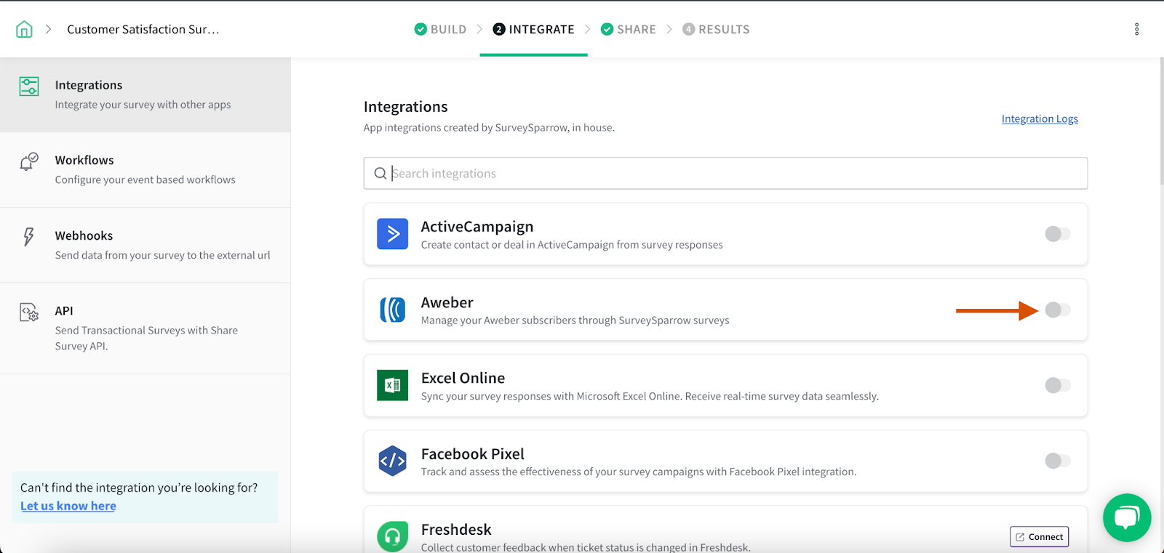
Task: Click the Integrations sidebar icon
Action: coord(29,86)
